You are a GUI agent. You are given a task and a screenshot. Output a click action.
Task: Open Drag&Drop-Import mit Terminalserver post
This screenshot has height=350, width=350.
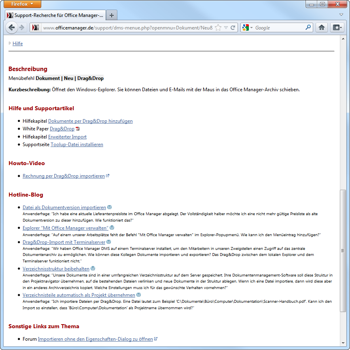click(64, 242)
